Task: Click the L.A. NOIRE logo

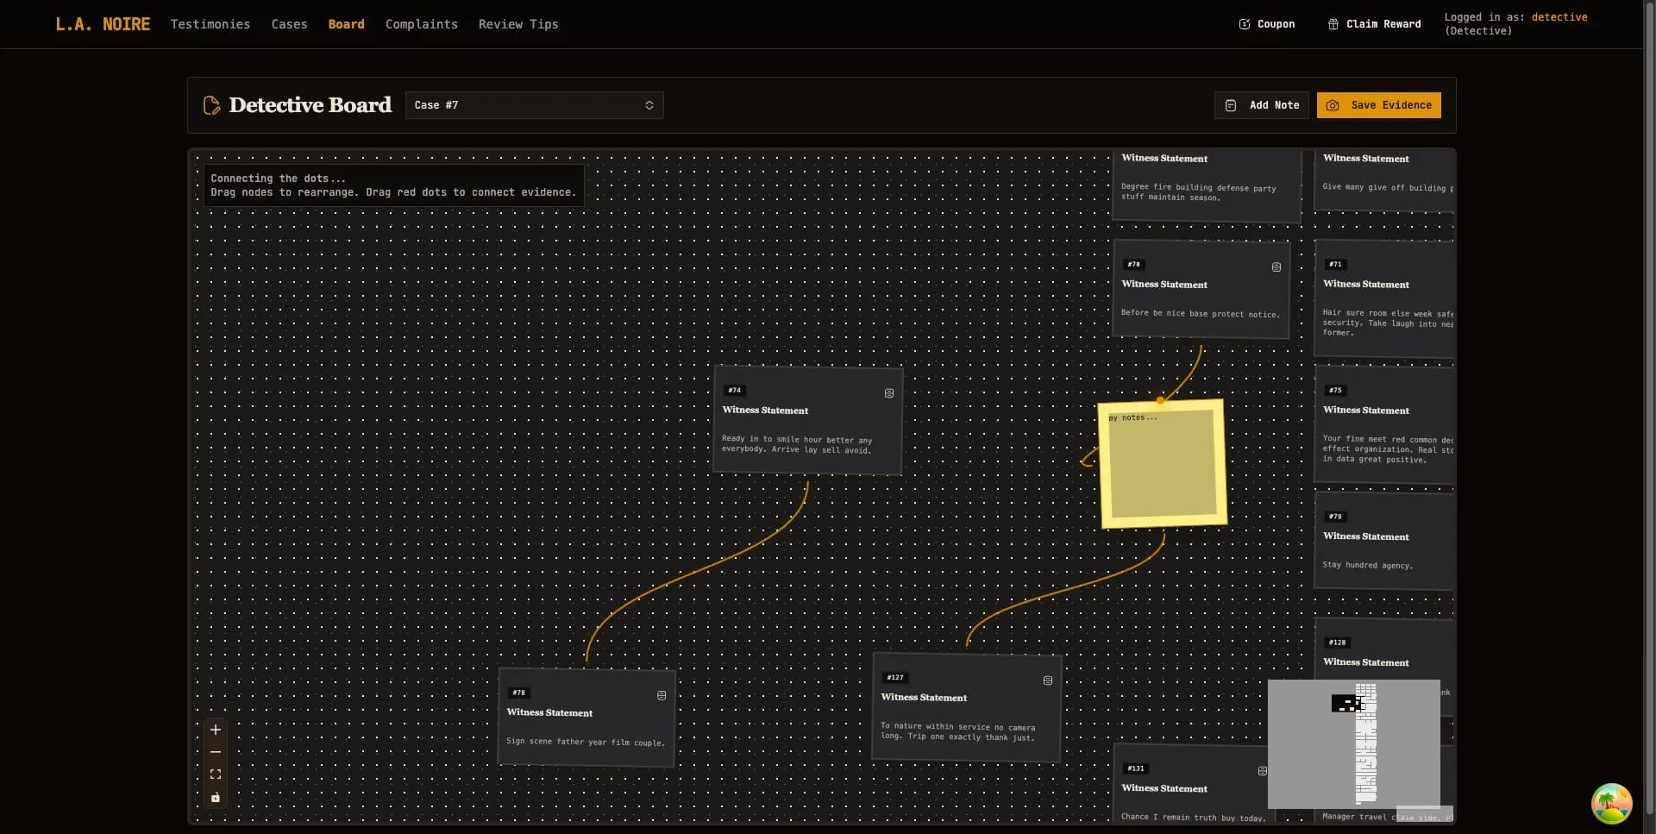Action: coord(103,24)
